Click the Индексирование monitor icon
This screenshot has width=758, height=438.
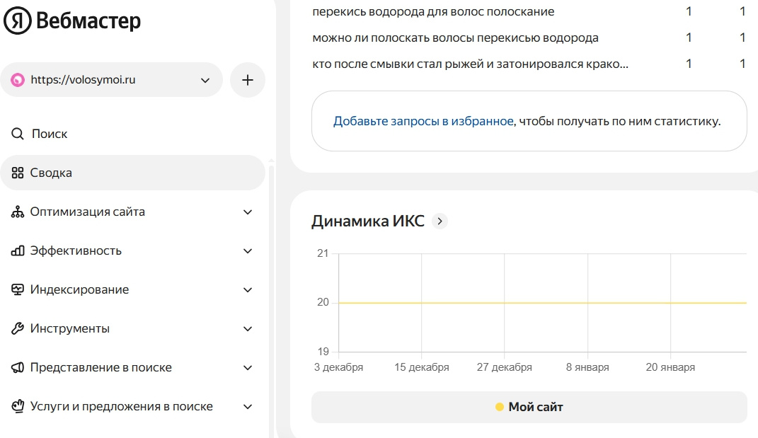[x=18, y=289]
